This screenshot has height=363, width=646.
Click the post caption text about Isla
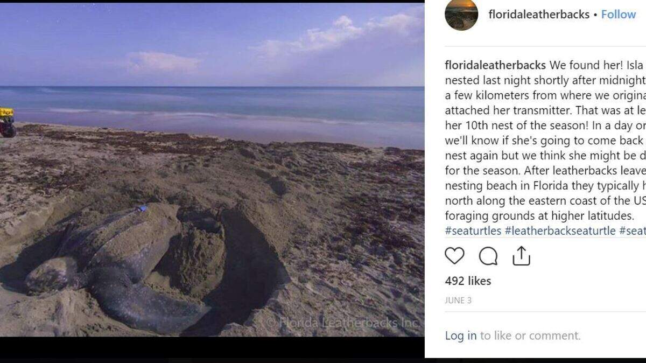(545, 141)
